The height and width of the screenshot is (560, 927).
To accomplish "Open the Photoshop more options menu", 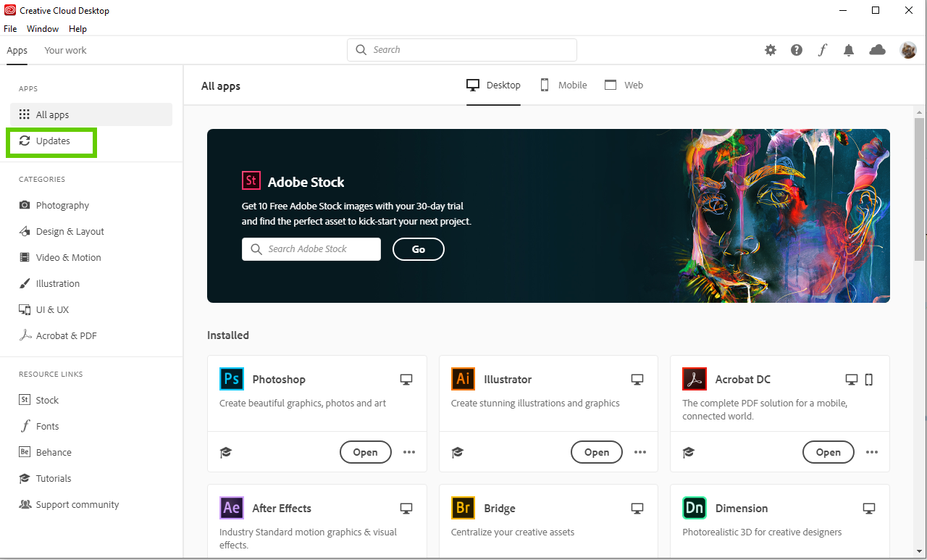I will (x=409, y=452).
